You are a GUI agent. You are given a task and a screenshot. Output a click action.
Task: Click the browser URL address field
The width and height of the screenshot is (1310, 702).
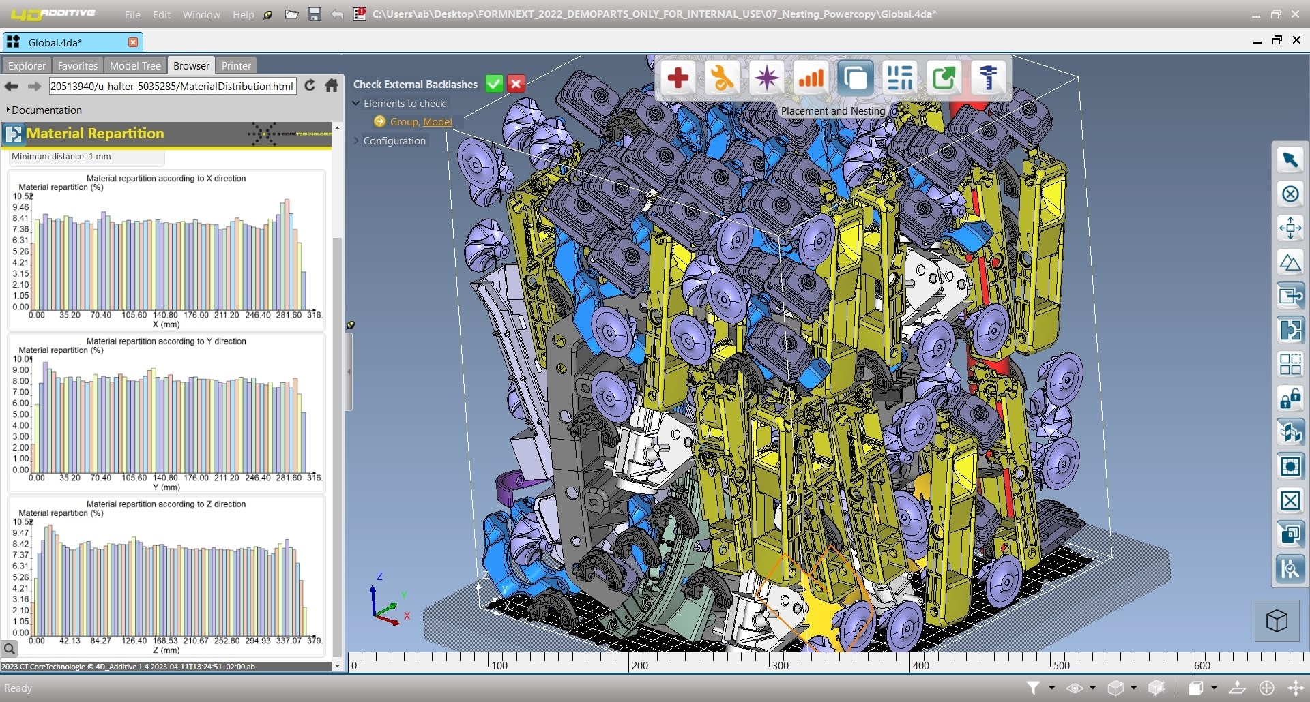172,86
